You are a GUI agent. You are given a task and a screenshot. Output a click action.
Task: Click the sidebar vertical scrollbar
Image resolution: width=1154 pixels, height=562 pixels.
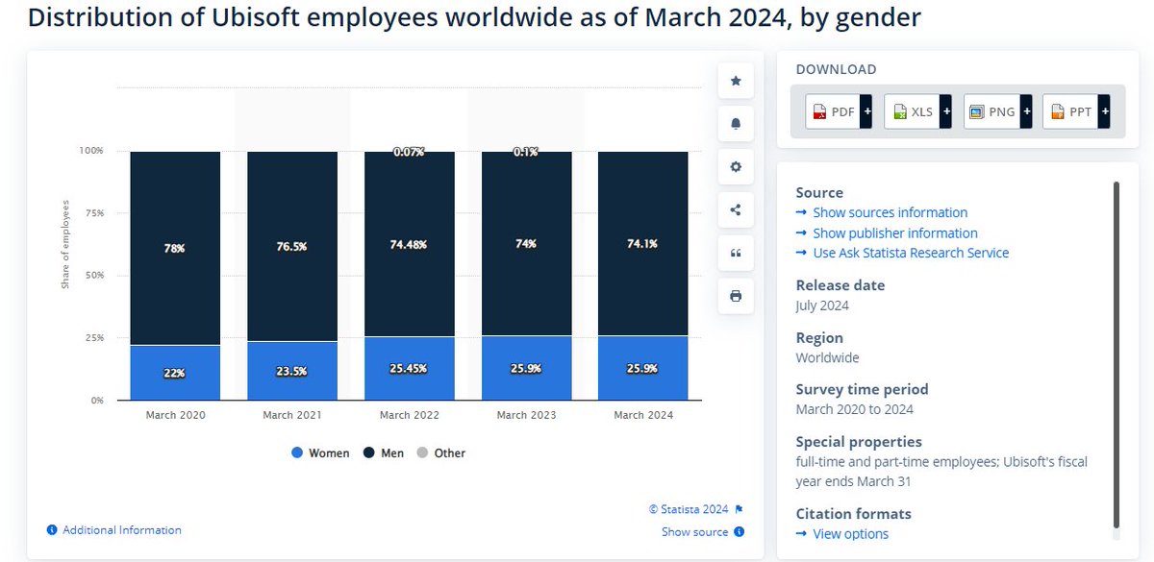point(1116,354)
